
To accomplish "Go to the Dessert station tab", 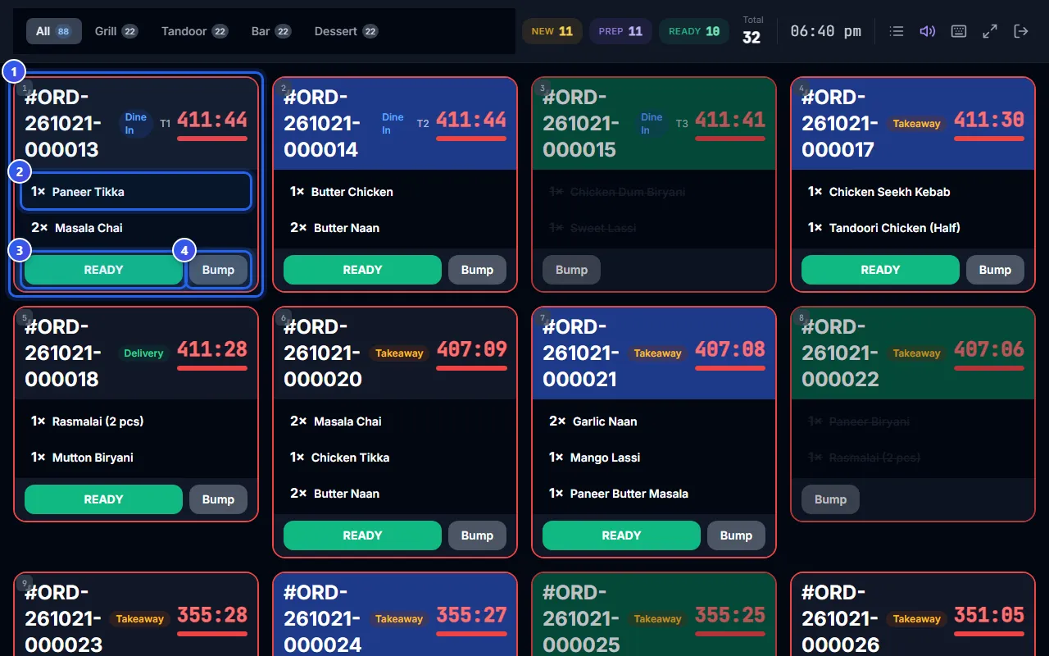I will [x=347, y=31].
